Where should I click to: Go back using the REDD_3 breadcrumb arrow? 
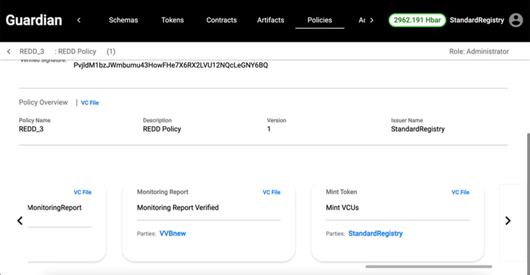pos(9,52)
